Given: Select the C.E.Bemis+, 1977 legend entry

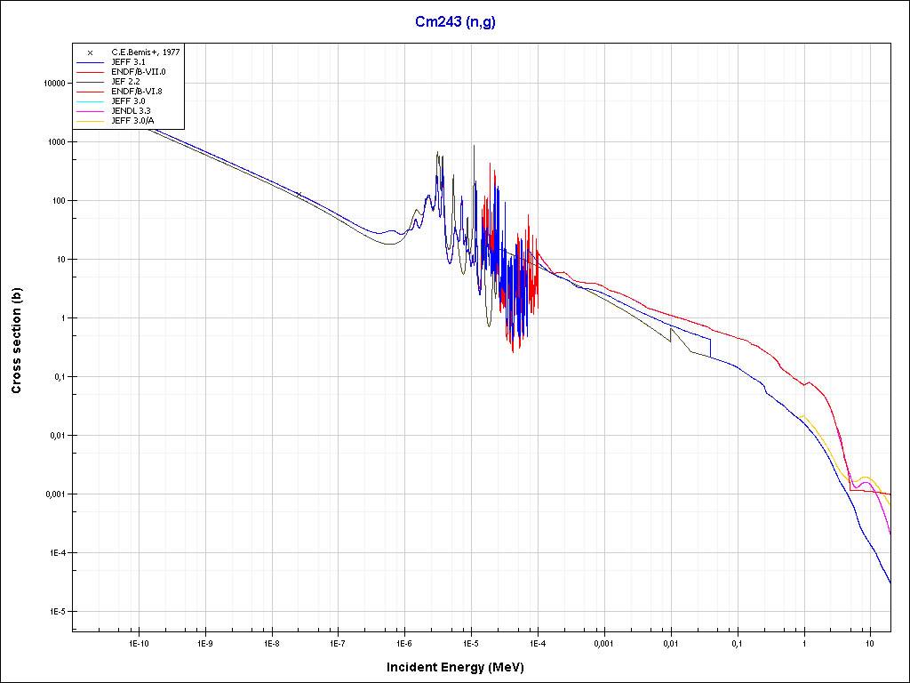Looking at the screenshot, I should [x=146, y=53].
